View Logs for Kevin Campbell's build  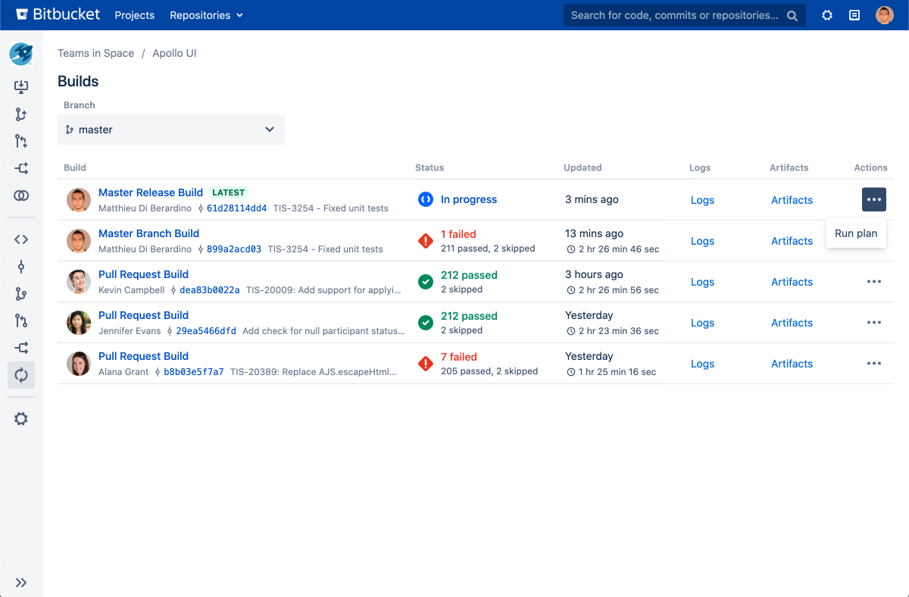[703, 282]
